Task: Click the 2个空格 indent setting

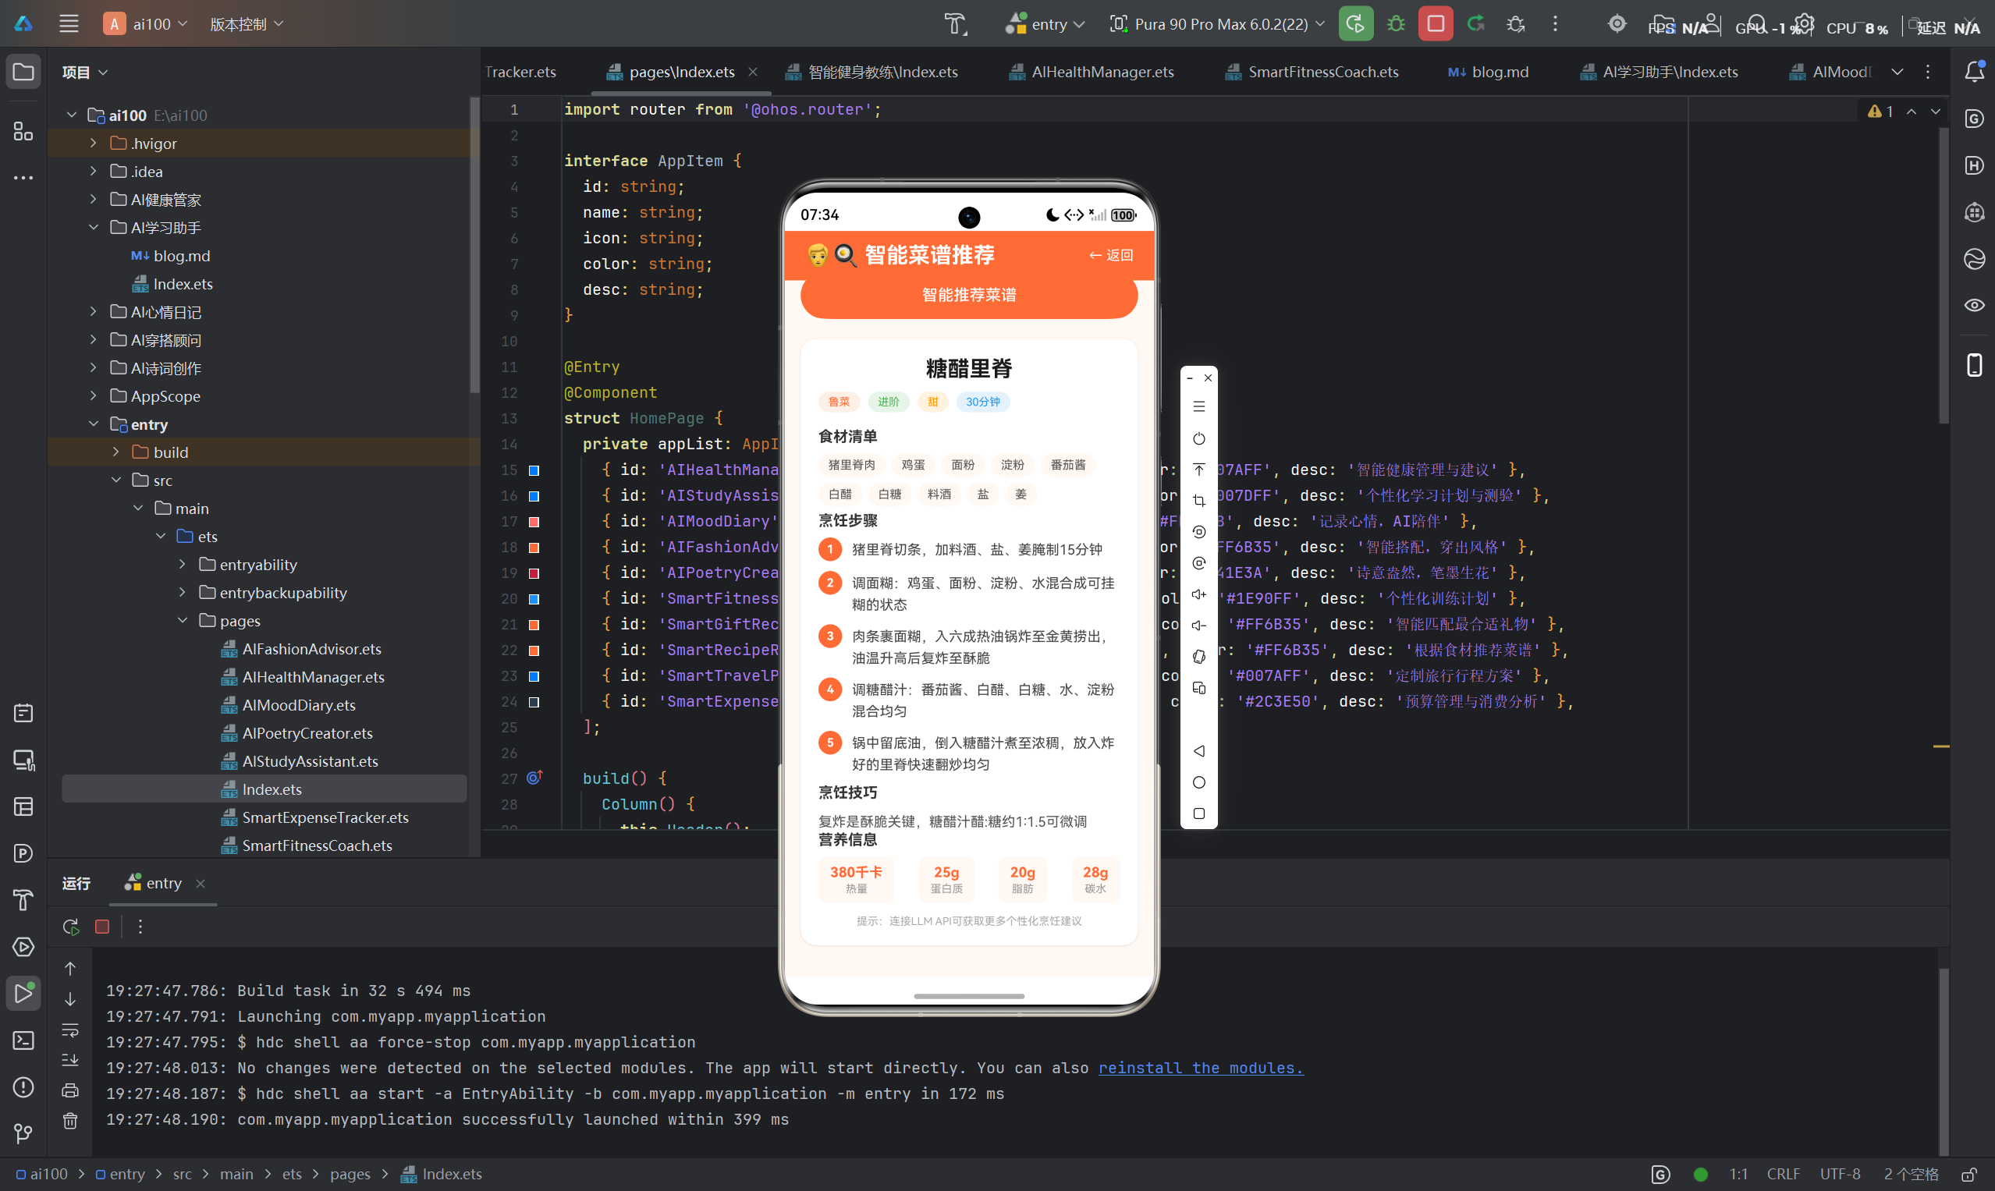Action: (x=1910, y=1175)
